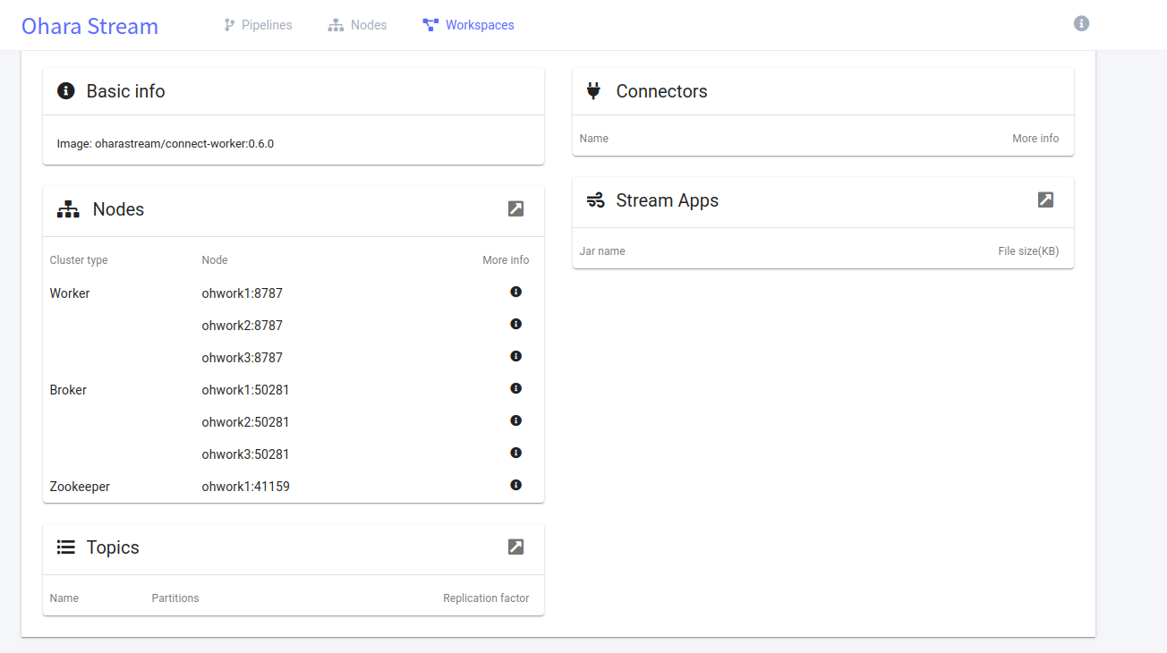Select ohwork1:50281 node text
This screenshot has height=653, width=1167.
(246, 390)
